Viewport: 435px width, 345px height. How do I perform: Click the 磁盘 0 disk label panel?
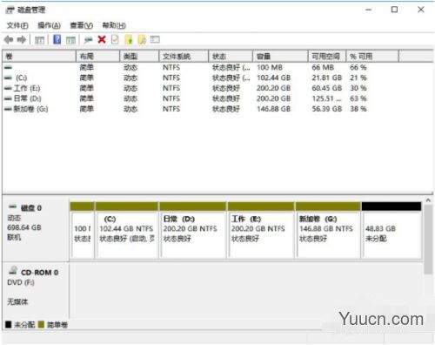tap(36, 229)
